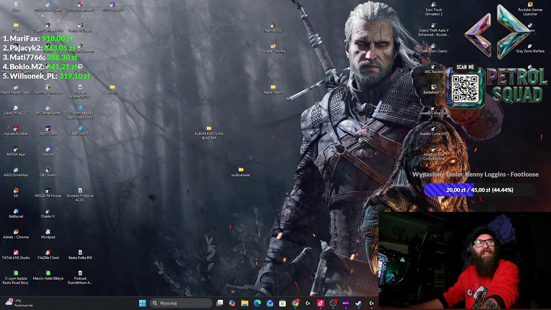
Task: Click the Battle.net desktop shortcut
Action: click(x=16, y=213)
